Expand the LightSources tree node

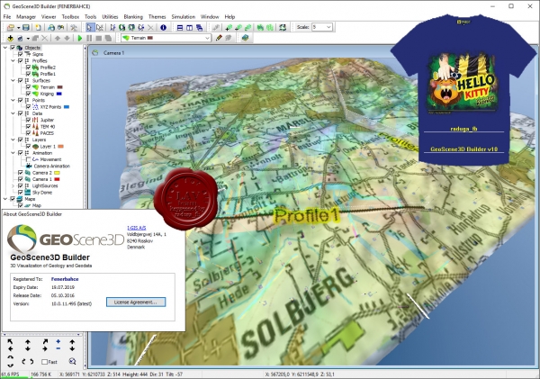(x=13, y=185)
